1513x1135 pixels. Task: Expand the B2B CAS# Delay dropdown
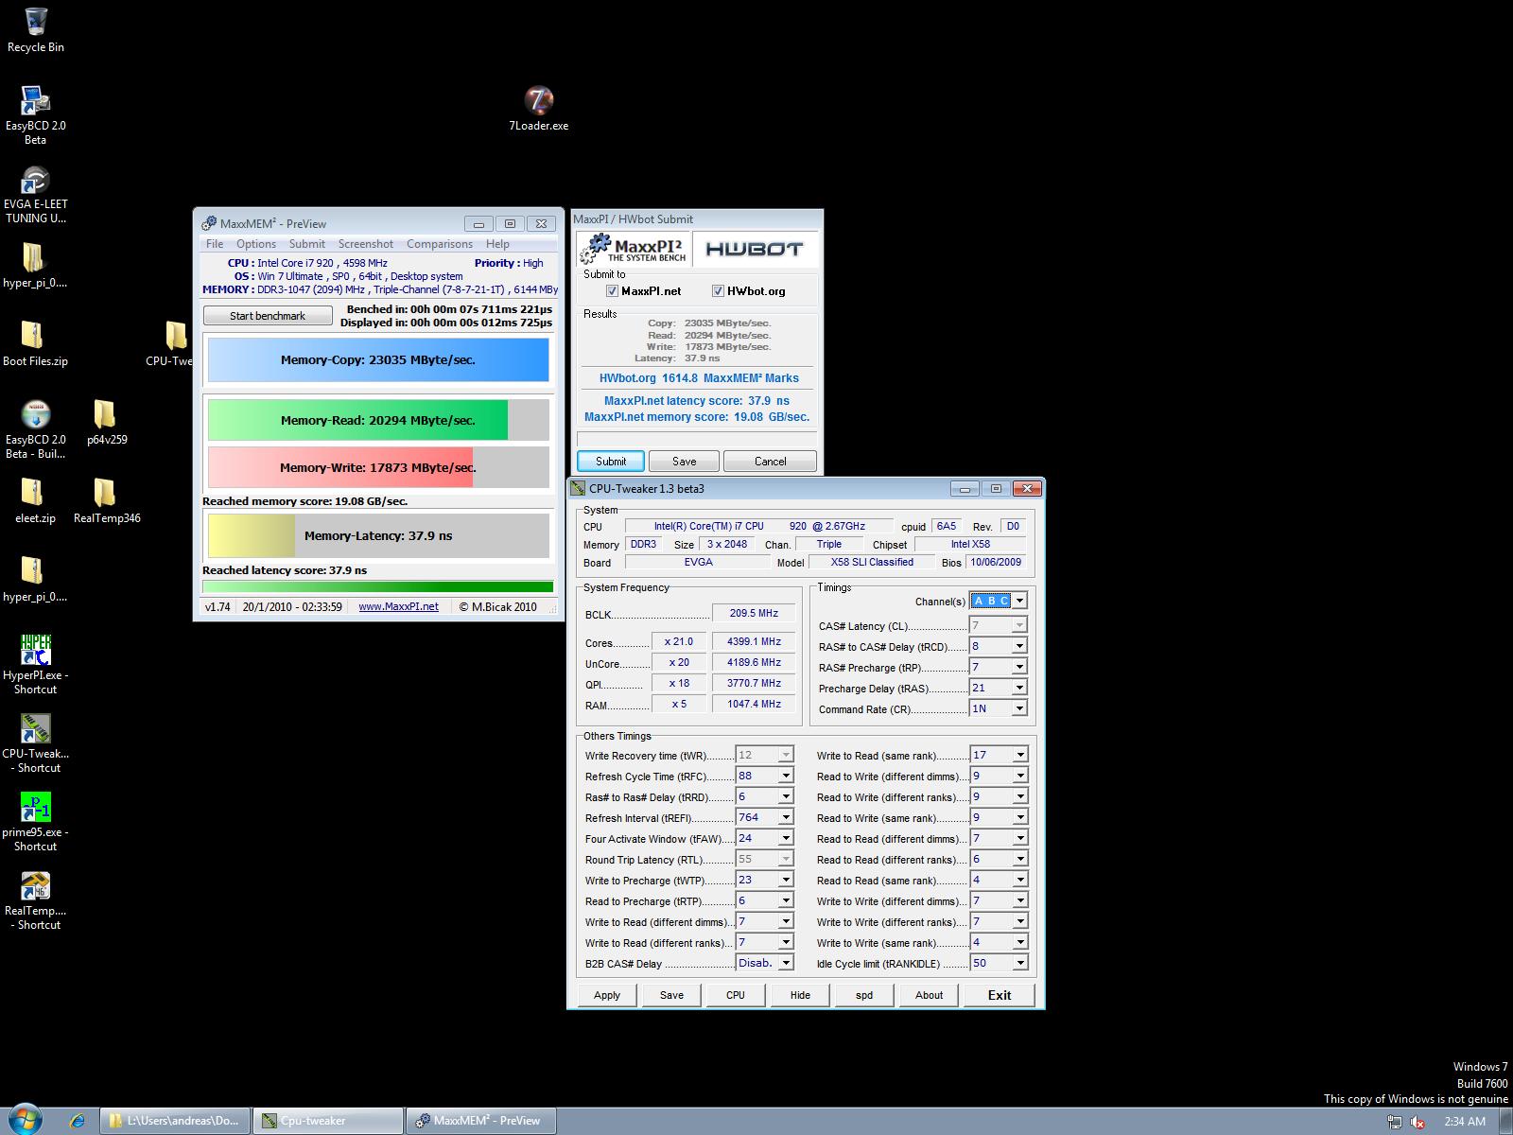785,963
